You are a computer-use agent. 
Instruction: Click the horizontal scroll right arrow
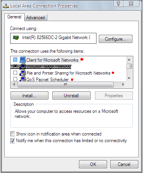[x=123, y=85]
